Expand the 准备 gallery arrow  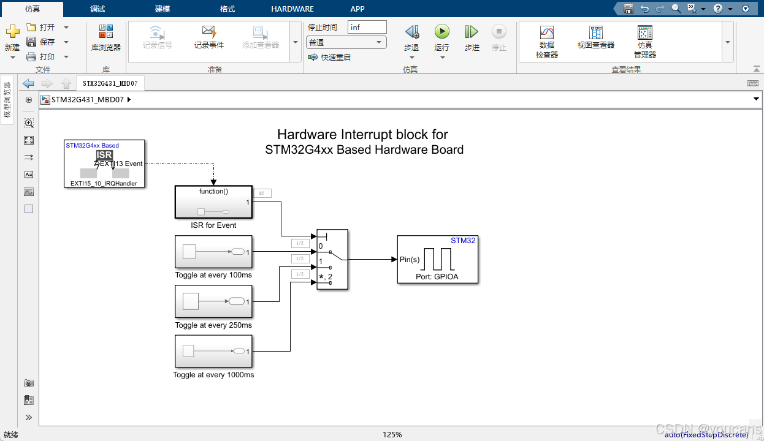(x=294, y=42)
